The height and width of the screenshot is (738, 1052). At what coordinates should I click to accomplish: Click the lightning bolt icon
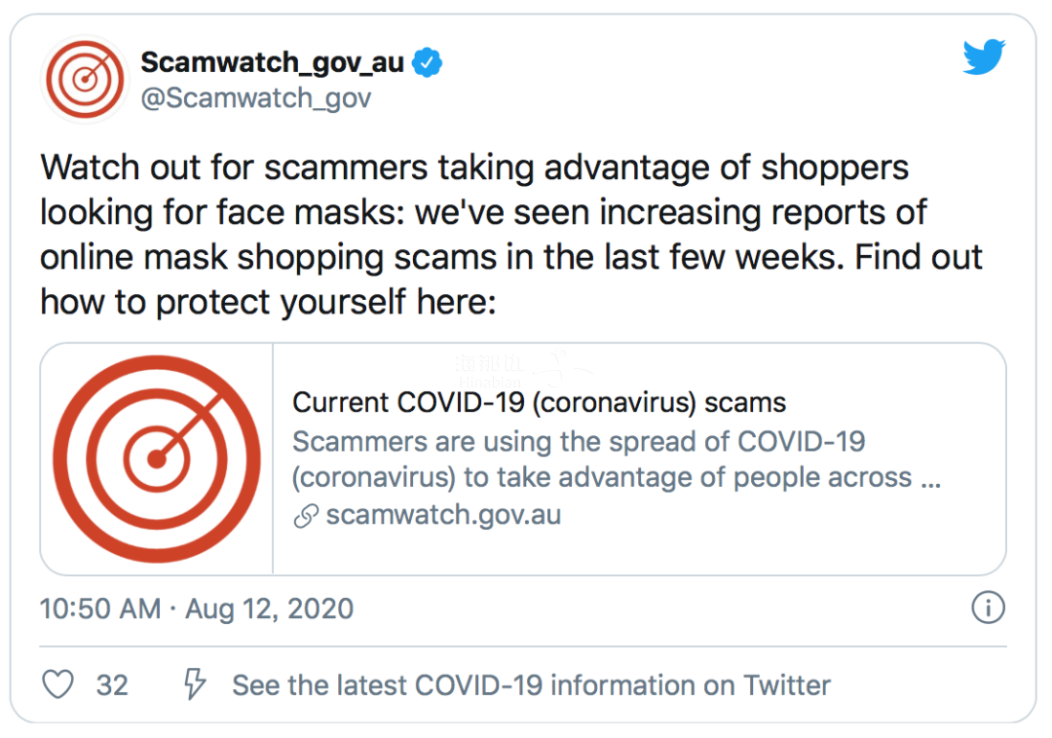tap(195, 684)
